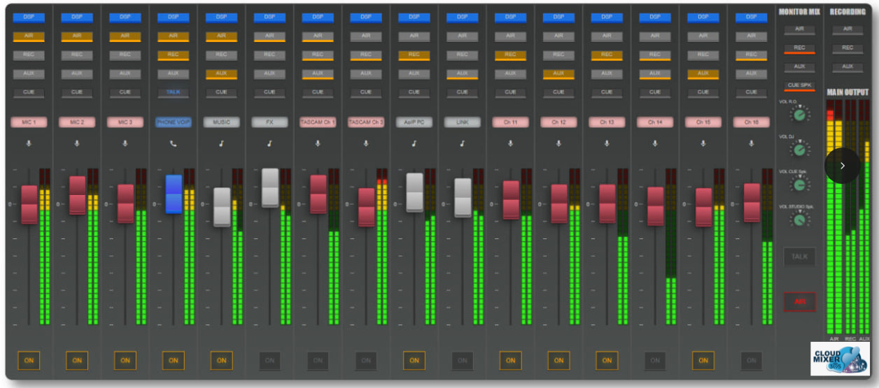Toggle the AIR bus on the MUSIC channel

tap(222, 36)
